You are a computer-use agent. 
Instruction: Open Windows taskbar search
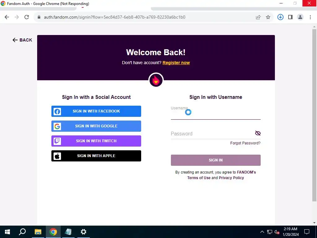pyautogui.click(x=22, y=232)
